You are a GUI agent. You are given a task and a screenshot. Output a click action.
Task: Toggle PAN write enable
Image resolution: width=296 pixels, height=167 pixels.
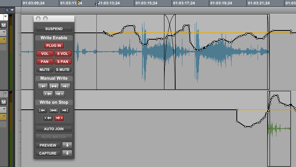(45, 62)
